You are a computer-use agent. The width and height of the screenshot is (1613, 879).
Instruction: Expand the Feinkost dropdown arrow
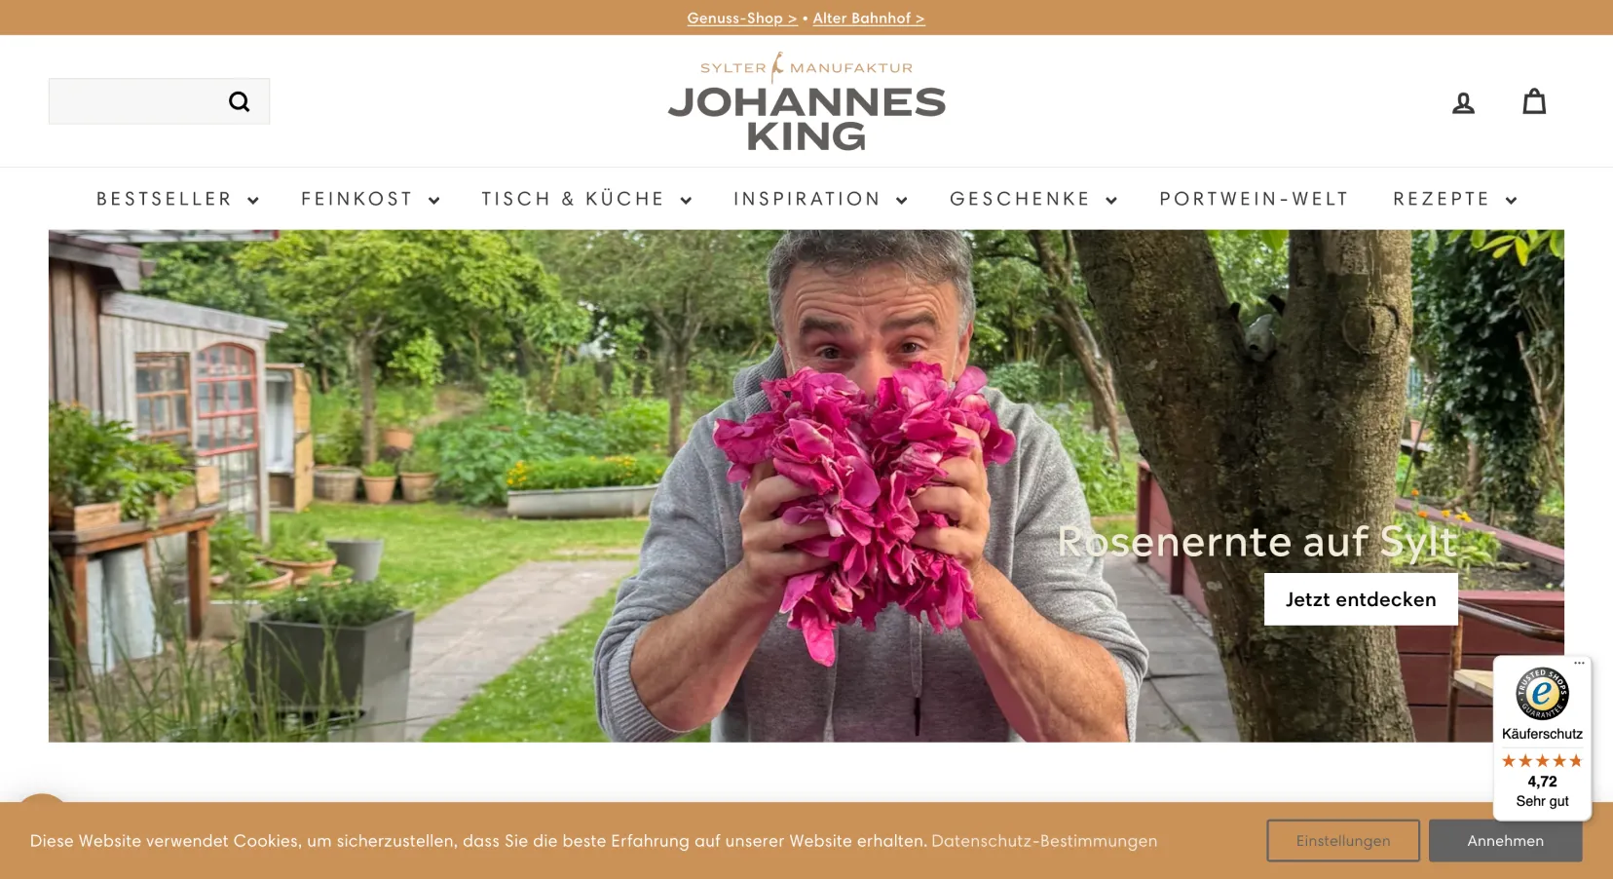[x=434, y=200]
